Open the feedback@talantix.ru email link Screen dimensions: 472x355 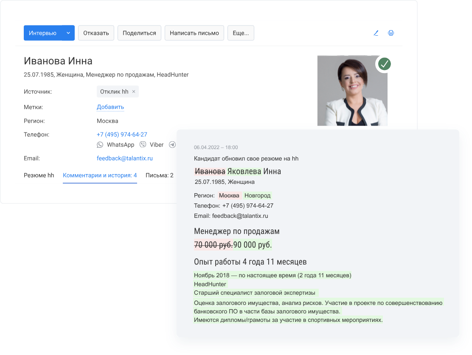[x=124, y=158]
